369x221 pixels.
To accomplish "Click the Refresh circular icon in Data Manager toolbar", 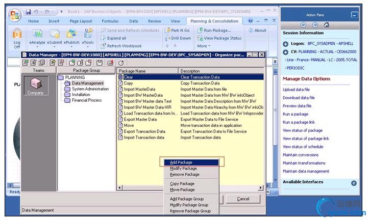I will click(121, 63).
